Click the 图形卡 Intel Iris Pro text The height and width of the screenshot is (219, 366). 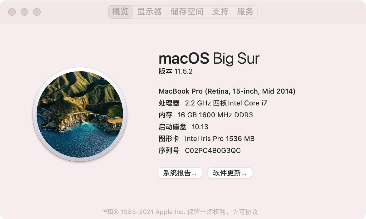[x=207, y=139]
